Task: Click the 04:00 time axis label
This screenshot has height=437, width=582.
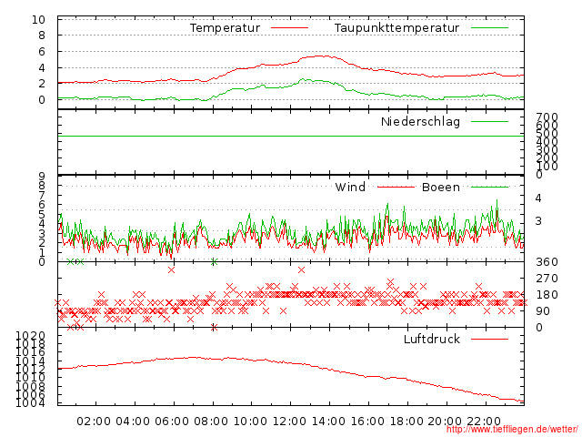Action: [x=133, y=422]
